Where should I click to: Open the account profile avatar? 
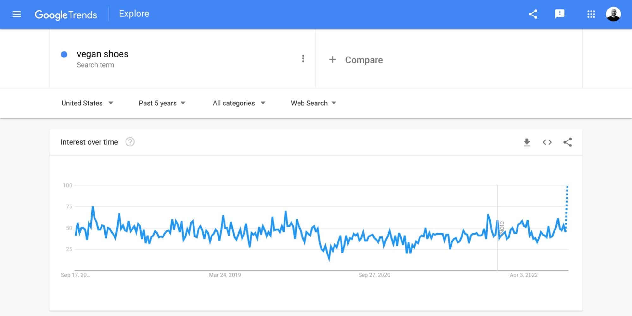[613, 14]
